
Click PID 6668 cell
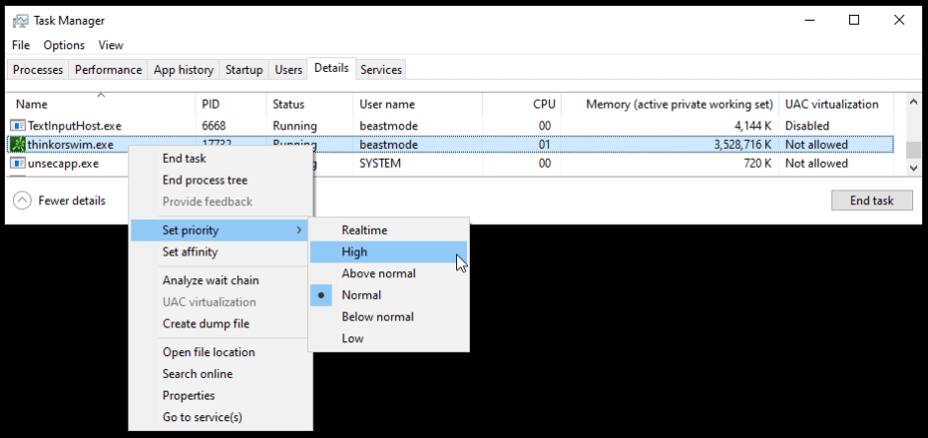213,126
